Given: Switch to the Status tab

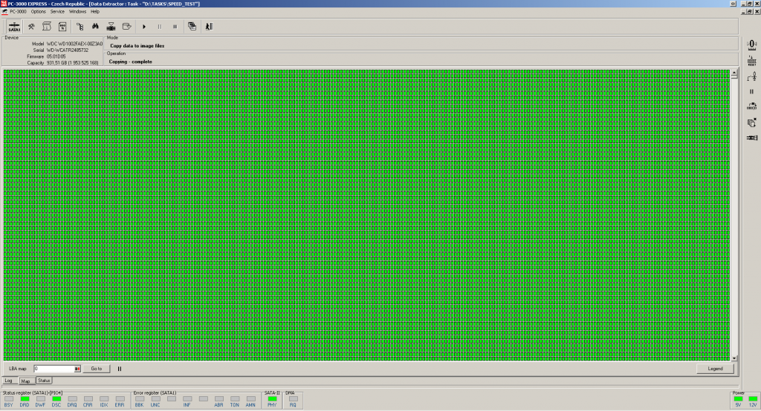Looking at the screenshot, I should point(44,381).
